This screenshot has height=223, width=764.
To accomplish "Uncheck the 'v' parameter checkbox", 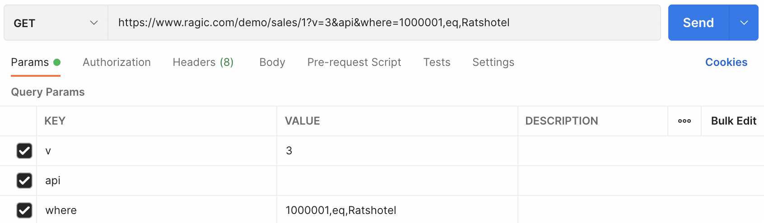I will coord(24,151).
